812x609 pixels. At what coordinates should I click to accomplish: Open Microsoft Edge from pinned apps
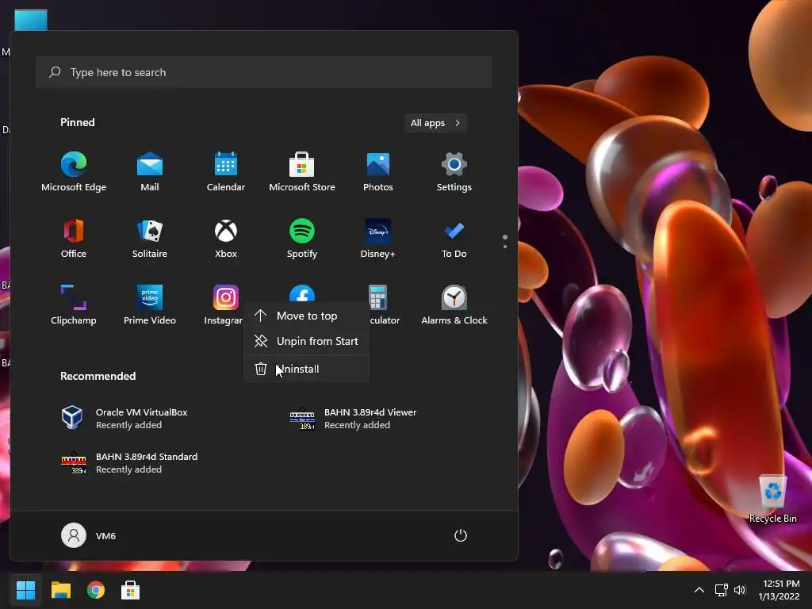coord(74,172)
